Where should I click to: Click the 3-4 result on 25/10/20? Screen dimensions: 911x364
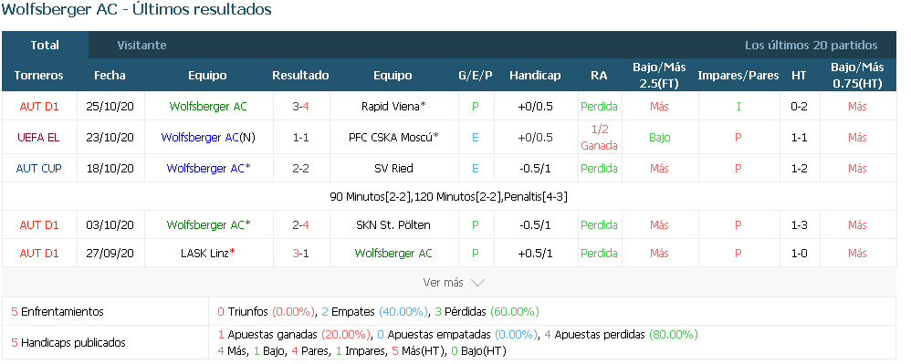coord(300,106)
